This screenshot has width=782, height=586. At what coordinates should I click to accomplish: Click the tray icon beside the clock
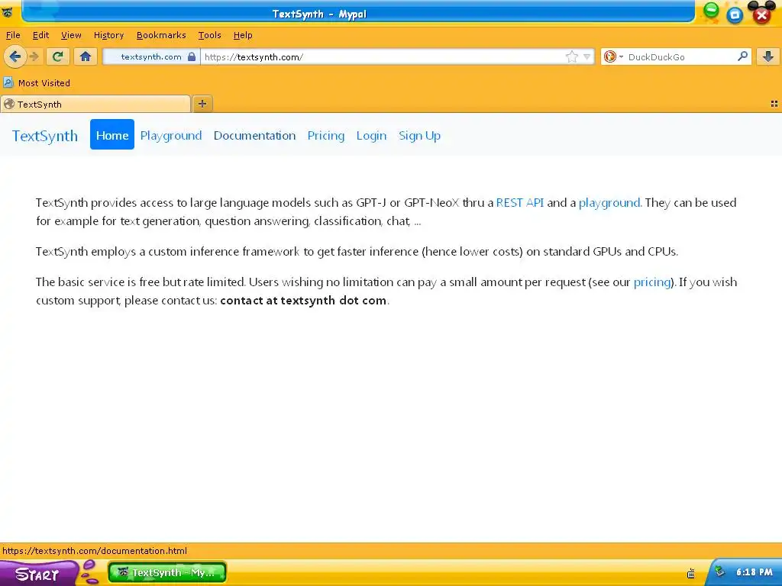[719, 572]
